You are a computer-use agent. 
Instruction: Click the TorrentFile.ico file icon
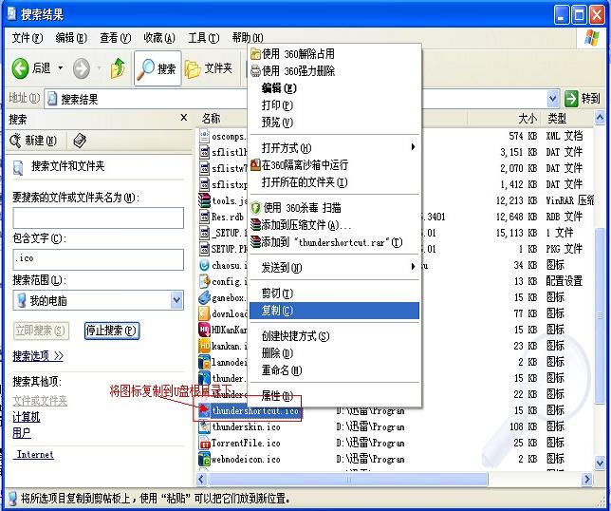click(x=204, y=443)
